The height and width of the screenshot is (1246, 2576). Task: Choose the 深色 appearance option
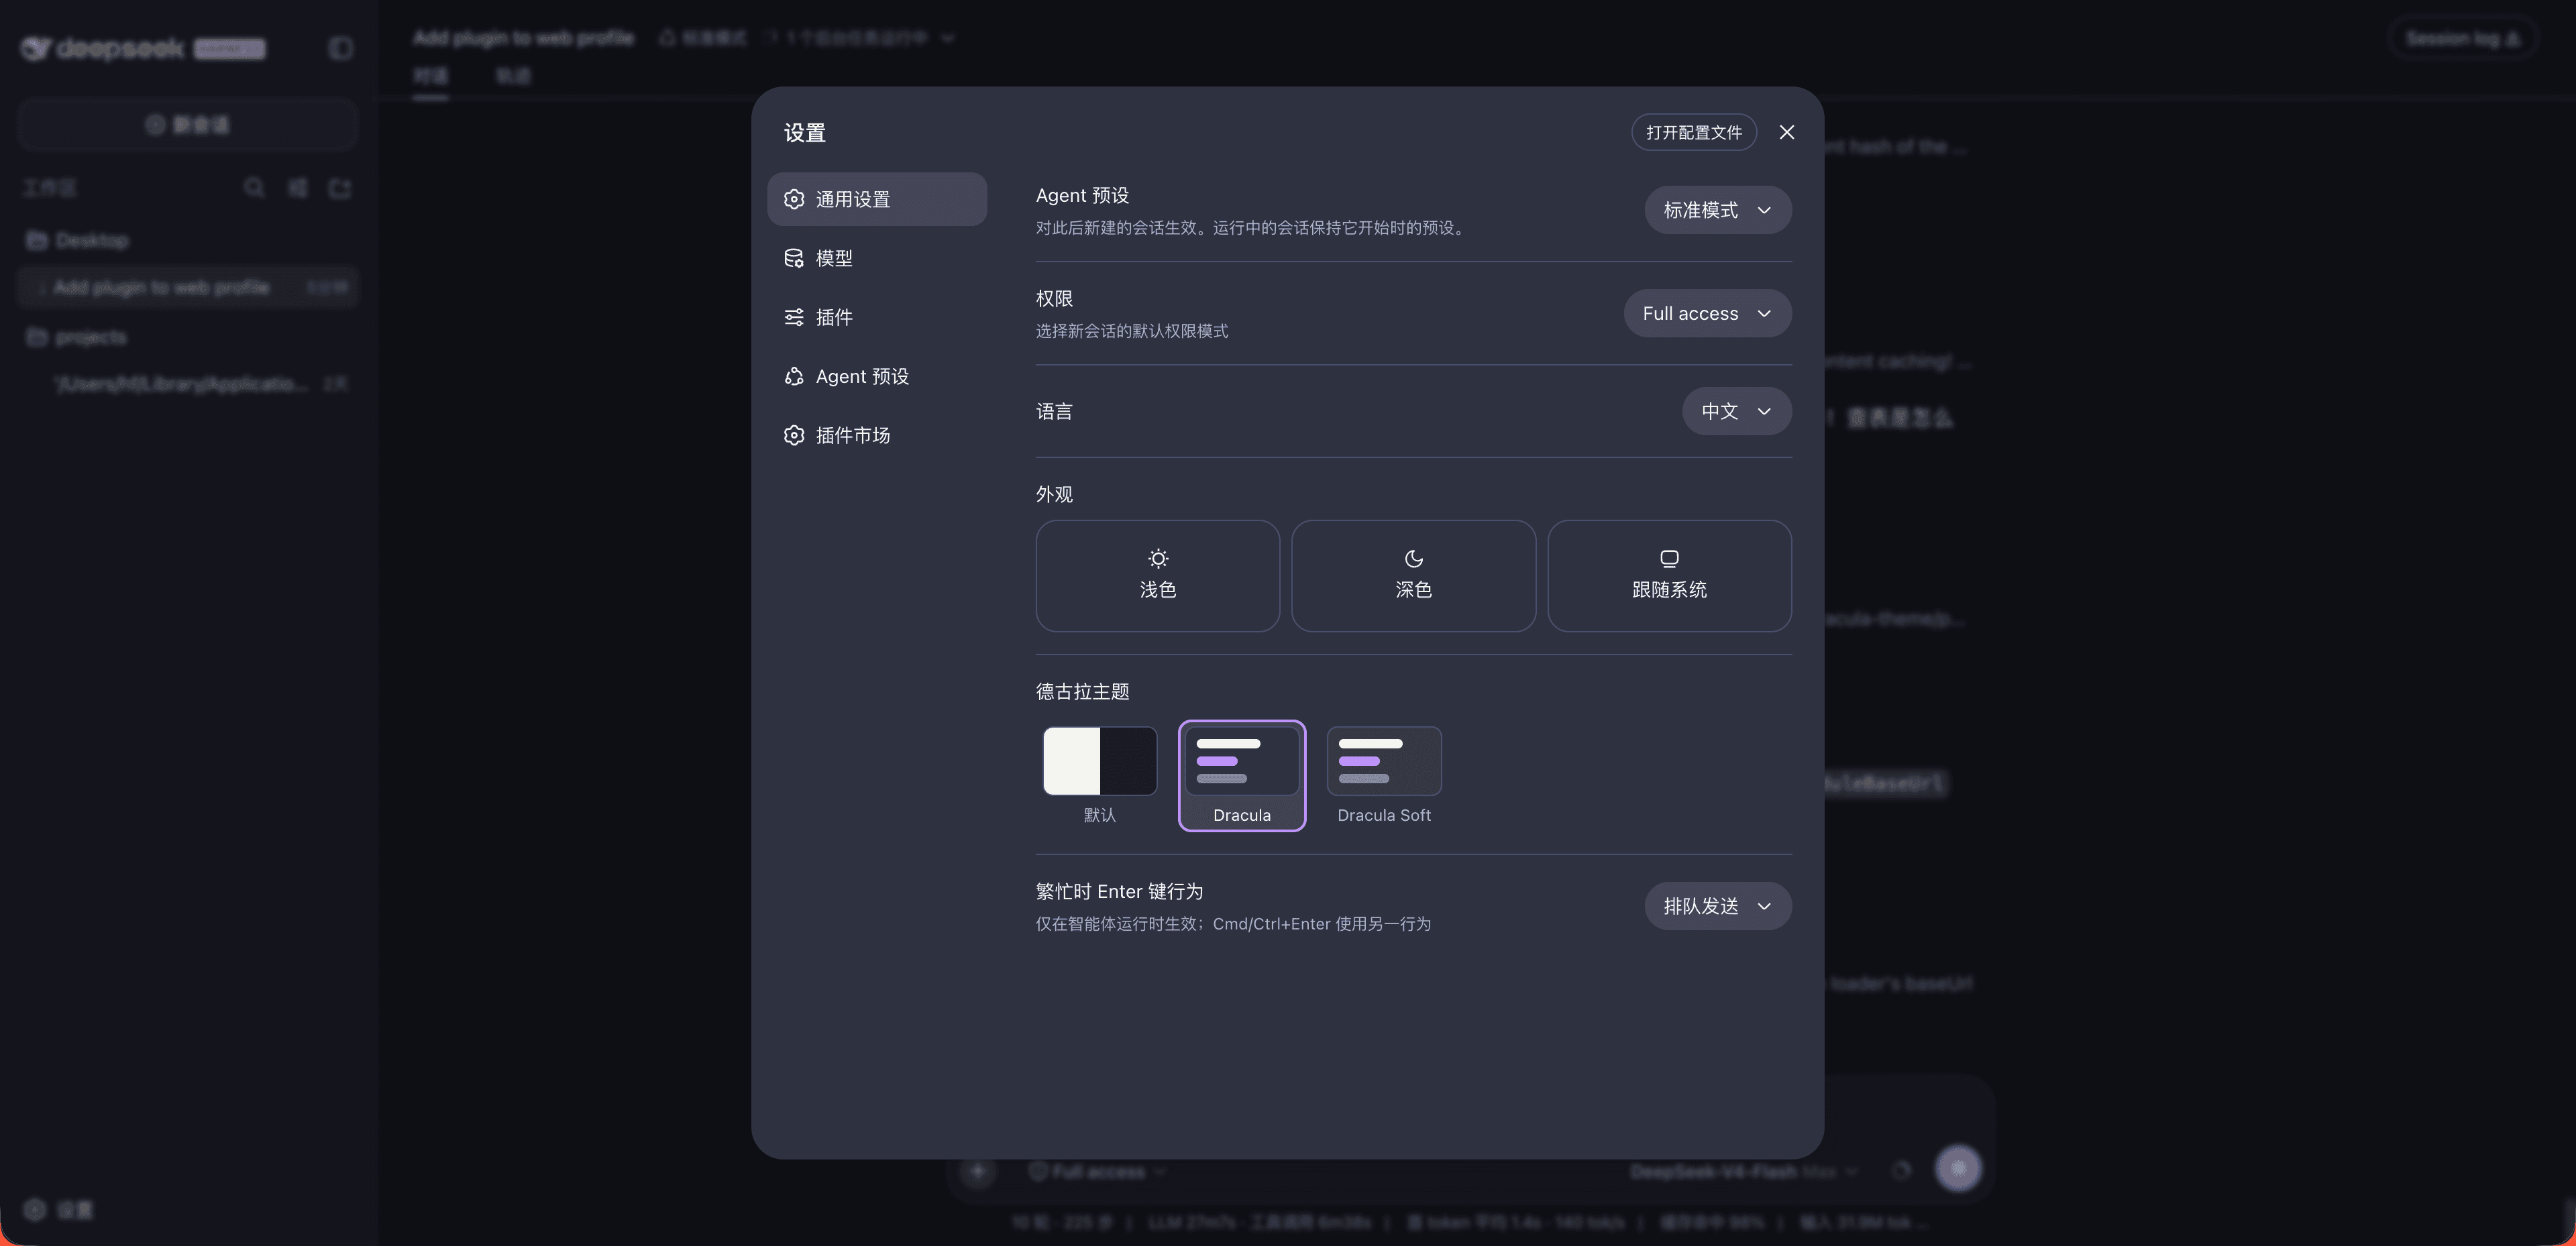tap(1414, 576)
